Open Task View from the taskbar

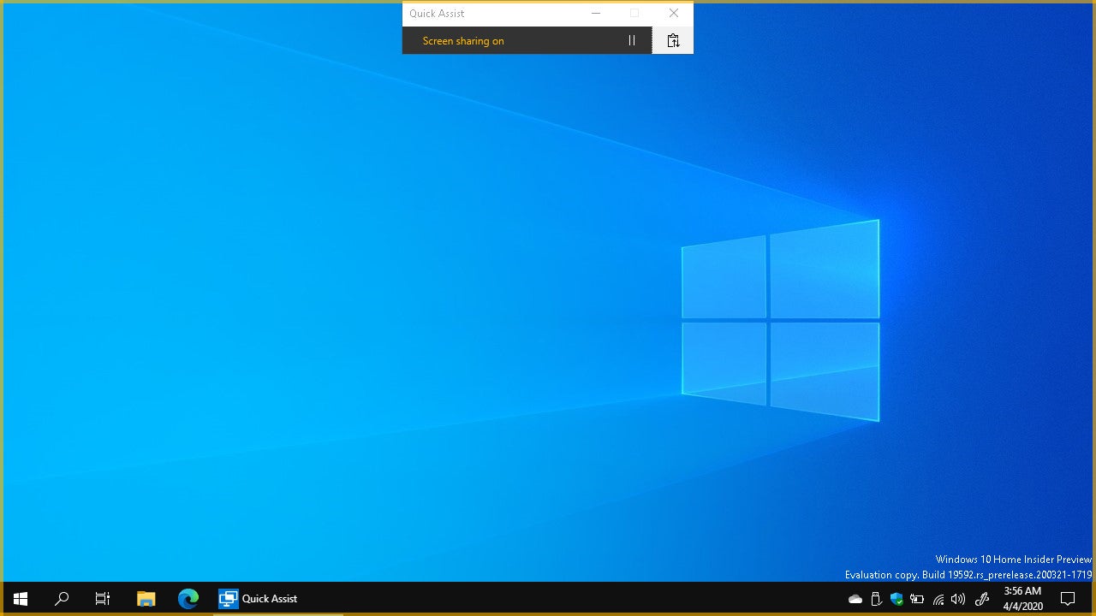coord(103,599)
